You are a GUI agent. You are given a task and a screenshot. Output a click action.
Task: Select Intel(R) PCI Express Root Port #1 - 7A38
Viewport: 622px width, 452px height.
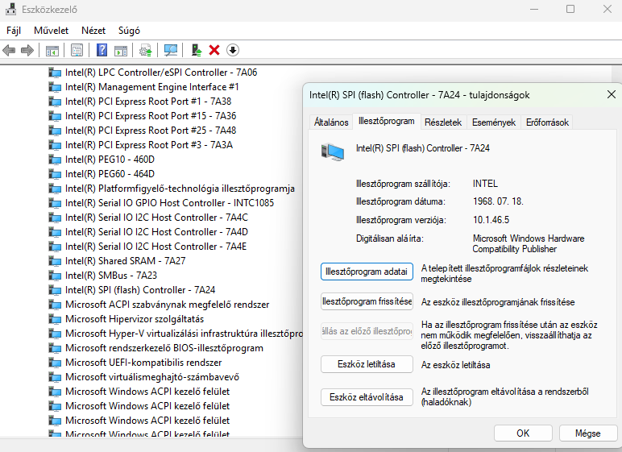148,102
